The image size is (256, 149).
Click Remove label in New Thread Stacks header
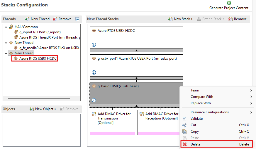point(240,19)
